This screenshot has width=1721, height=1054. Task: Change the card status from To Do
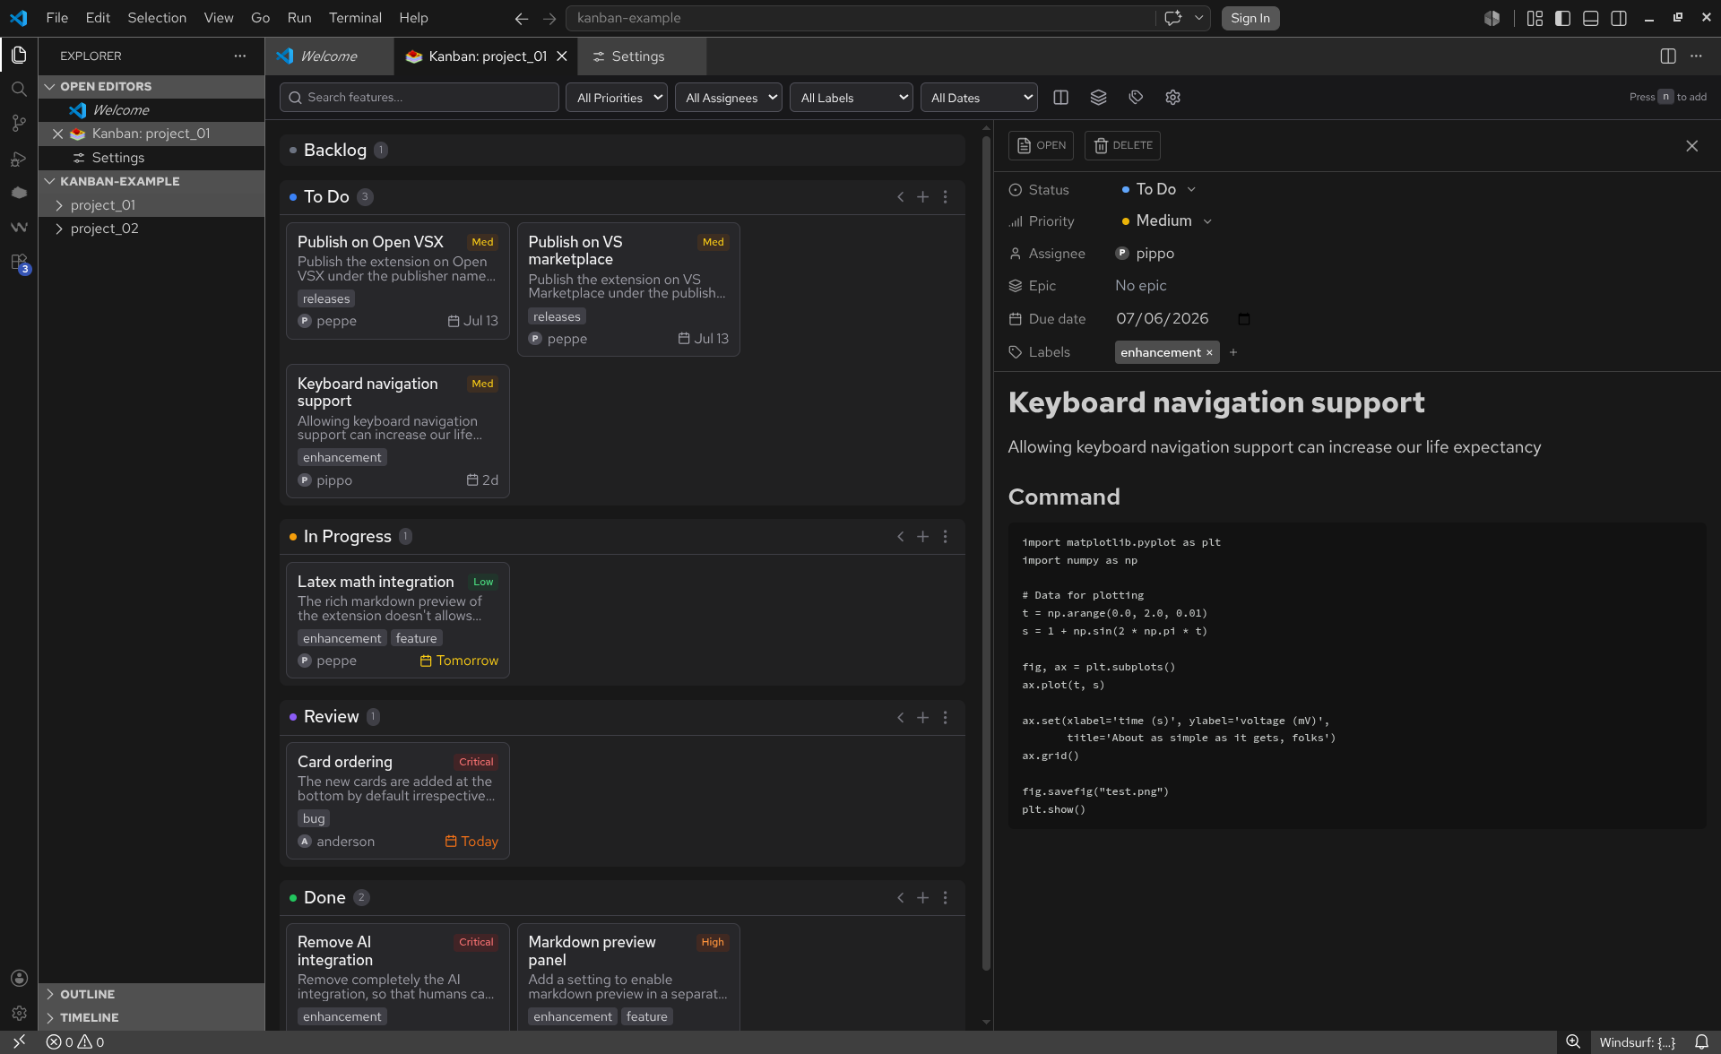coord(1158,189)
